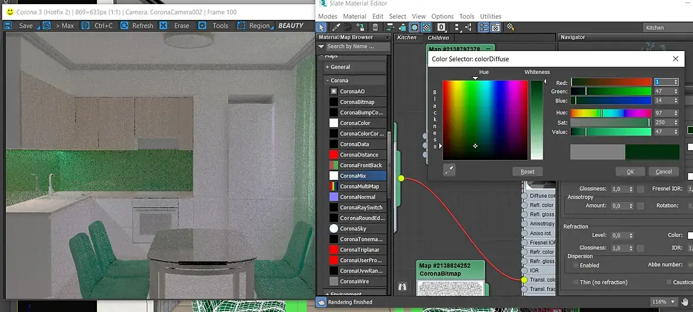Enable the Caustics checkbox
This screenshot has height=312, width=693.
(x=669, y=282)
